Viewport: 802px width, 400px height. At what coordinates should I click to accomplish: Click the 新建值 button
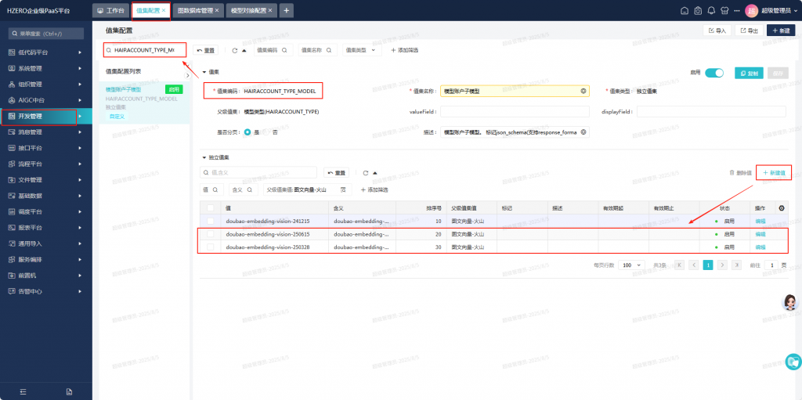[x=773, y=171]
